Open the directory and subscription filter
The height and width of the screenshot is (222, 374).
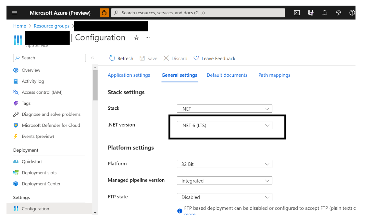click(311, 13)
